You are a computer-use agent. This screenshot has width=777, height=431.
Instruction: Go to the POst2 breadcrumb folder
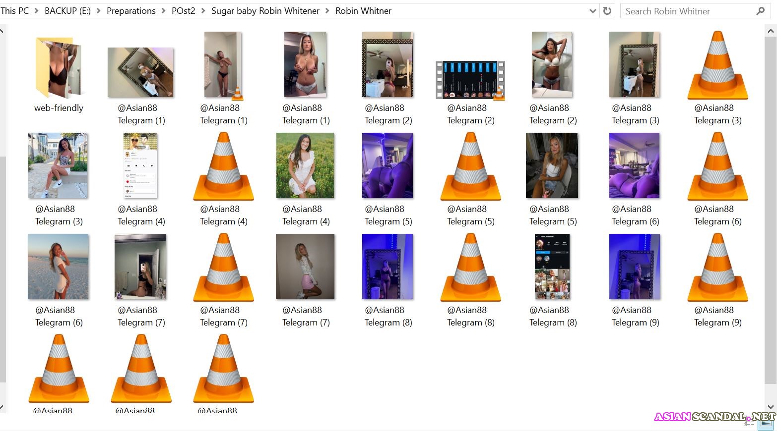[x=183, y=11]
